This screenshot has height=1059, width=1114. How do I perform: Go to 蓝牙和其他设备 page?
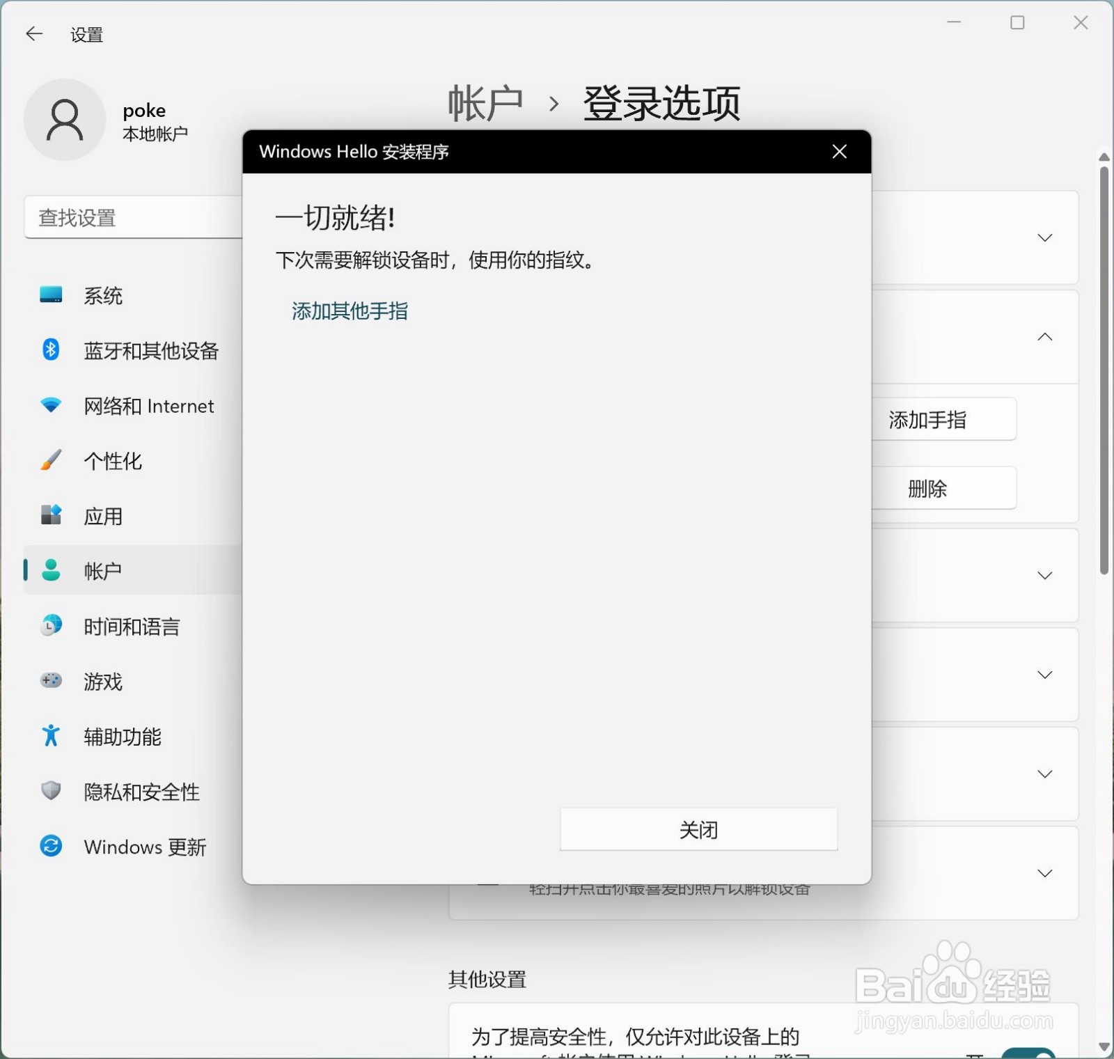pos(151,350)
